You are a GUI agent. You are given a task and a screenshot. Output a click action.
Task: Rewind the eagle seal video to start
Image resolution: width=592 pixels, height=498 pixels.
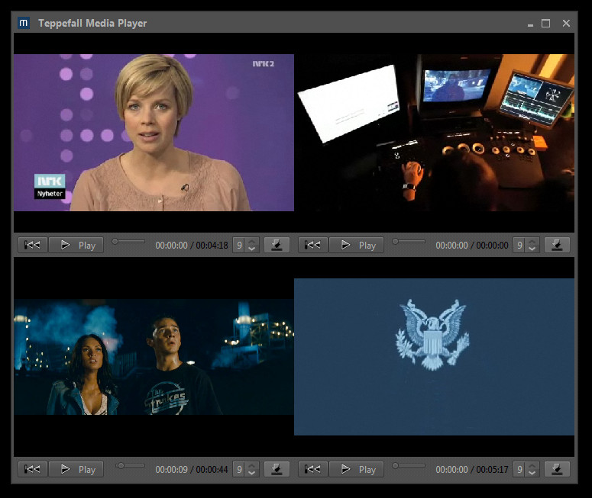click(x=312, y=469)
